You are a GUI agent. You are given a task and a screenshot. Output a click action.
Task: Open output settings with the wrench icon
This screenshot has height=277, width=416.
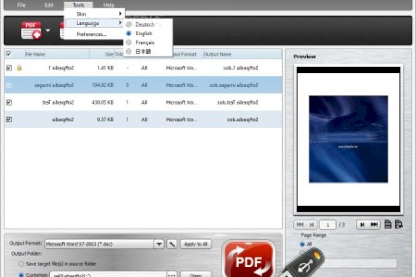(172, 244)
